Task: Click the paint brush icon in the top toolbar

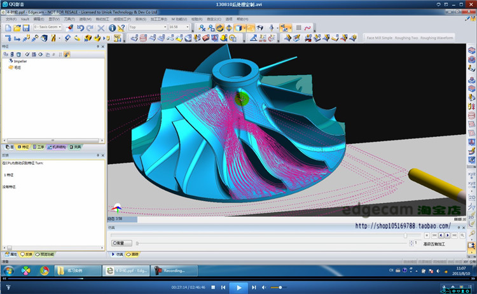Action: [x=70, y=28]
